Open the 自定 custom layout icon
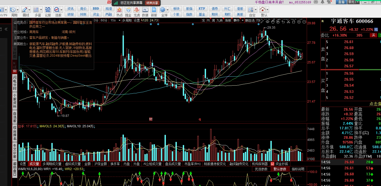Screen dimensions: 381x186 coord(251,10)
